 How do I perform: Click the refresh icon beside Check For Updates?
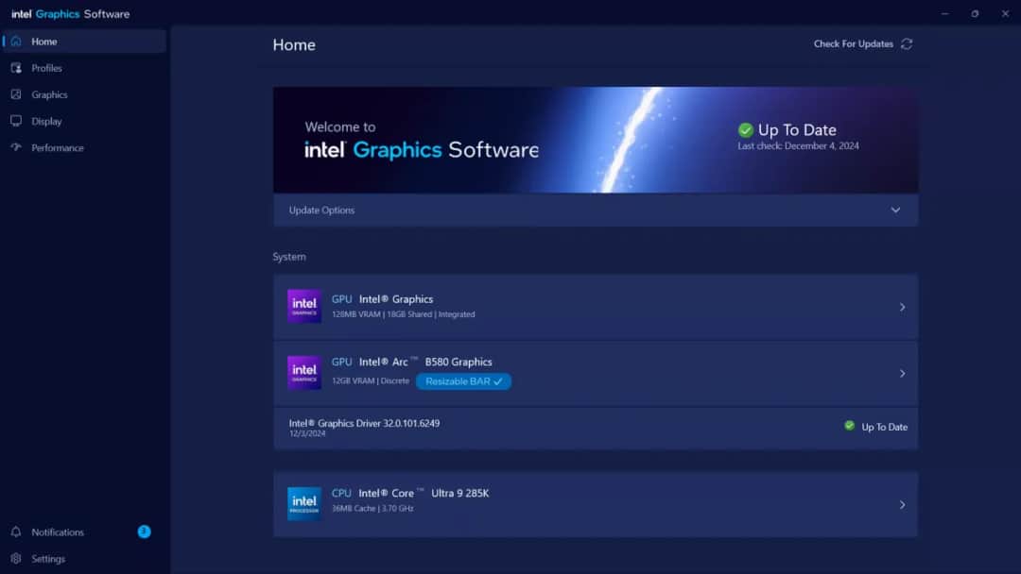click(907, 43)
